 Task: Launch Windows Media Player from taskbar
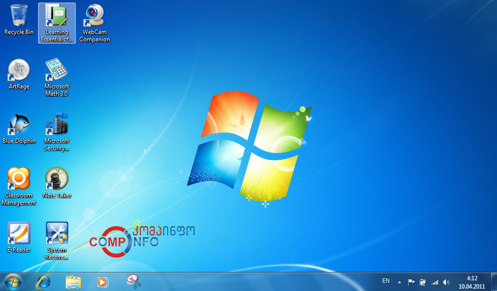click(103, 282)
